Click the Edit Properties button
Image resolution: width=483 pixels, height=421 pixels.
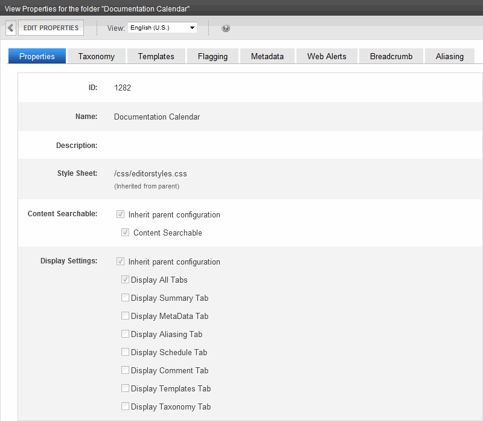tap(51, 28)
